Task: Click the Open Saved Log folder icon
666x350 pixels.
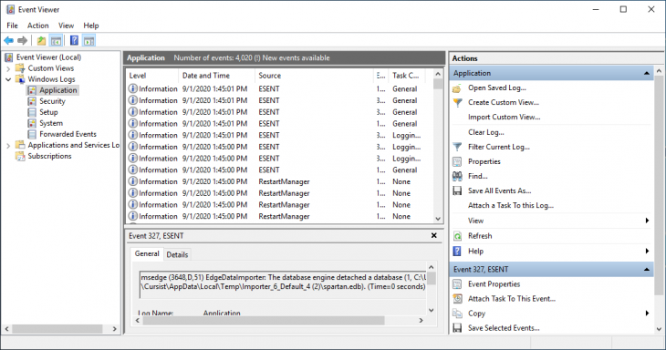Action: (457, 88)
